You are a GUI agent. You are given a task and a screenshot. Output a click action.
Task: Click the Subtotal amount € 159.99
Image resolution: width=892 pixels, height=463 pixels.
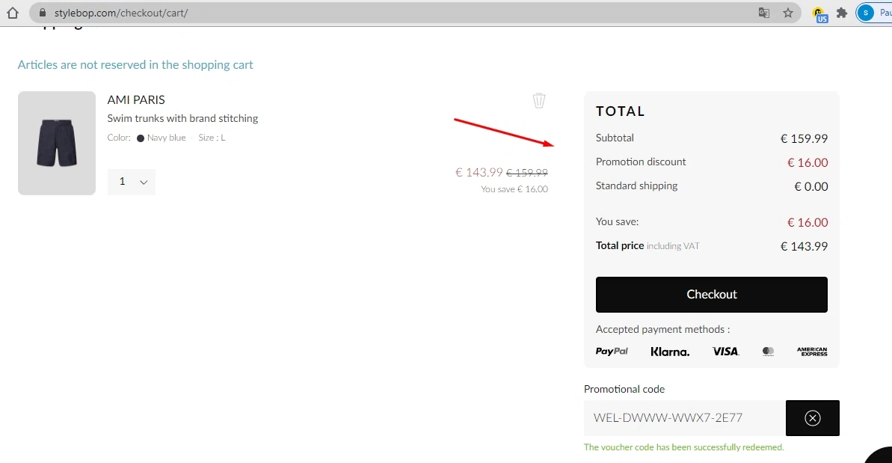click(804, 139)
